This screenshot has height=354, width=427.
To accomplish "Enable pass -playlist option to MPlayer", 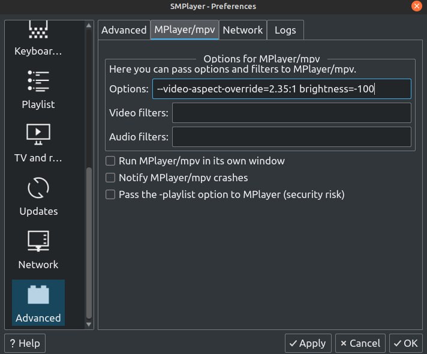I will click(110, 194).
